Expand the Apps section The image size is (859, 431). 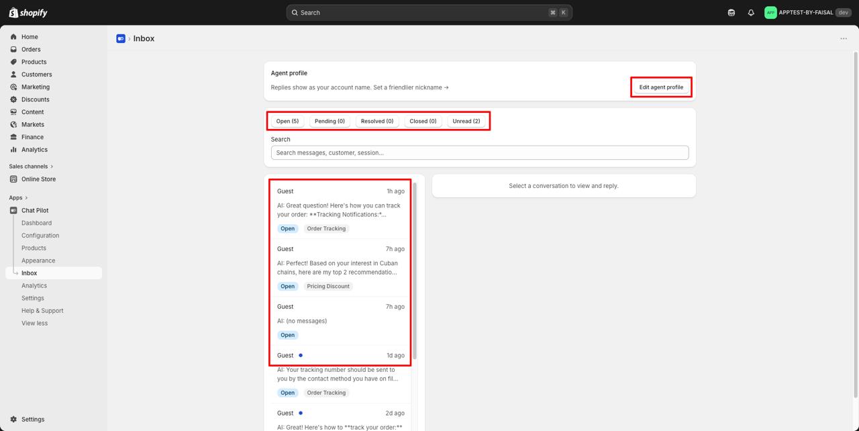pyautogui.click(x=19, y=198)
